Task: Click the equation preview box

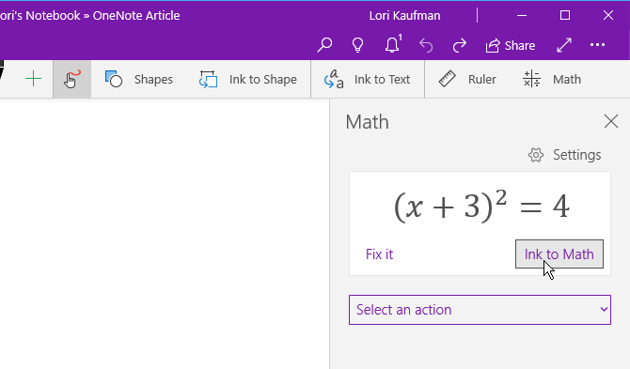Action: (480, 223)
